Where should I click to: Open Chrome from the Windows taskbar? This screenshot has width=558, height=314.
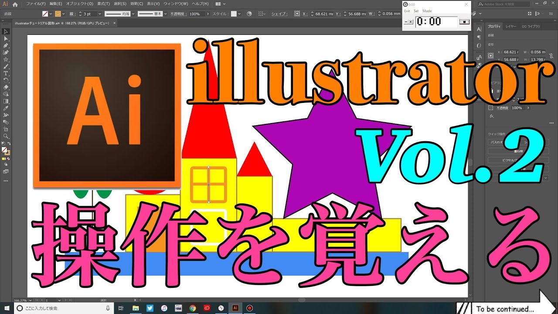pos(193,308)
